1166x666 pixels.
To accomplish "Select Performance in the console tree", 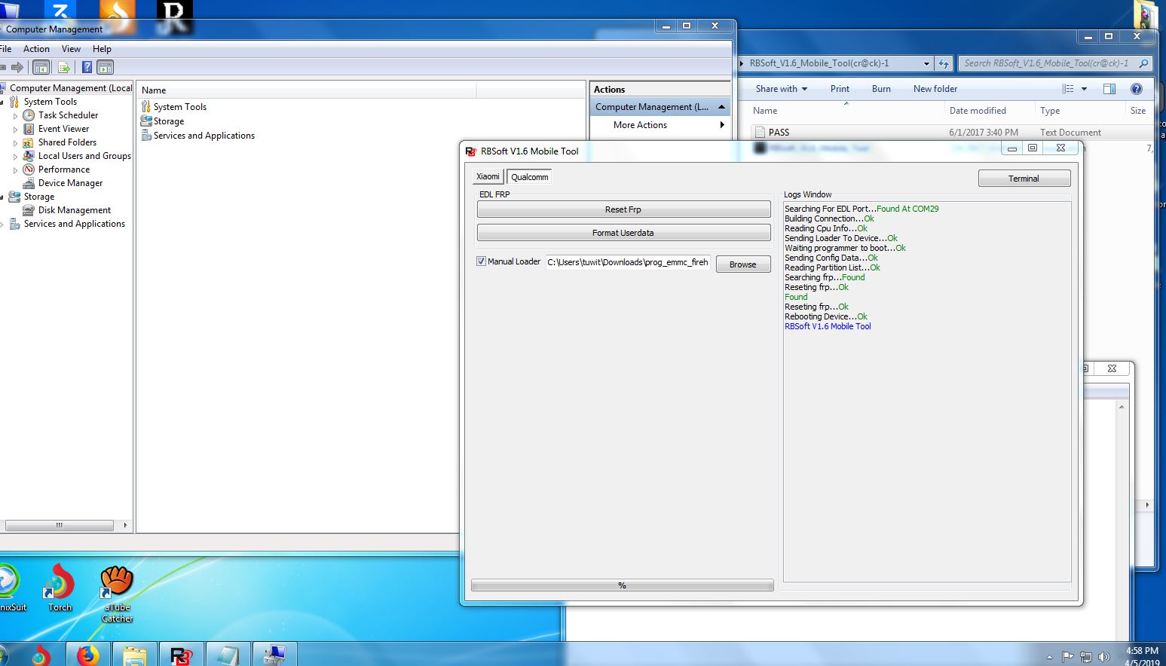I will (63, 170).
